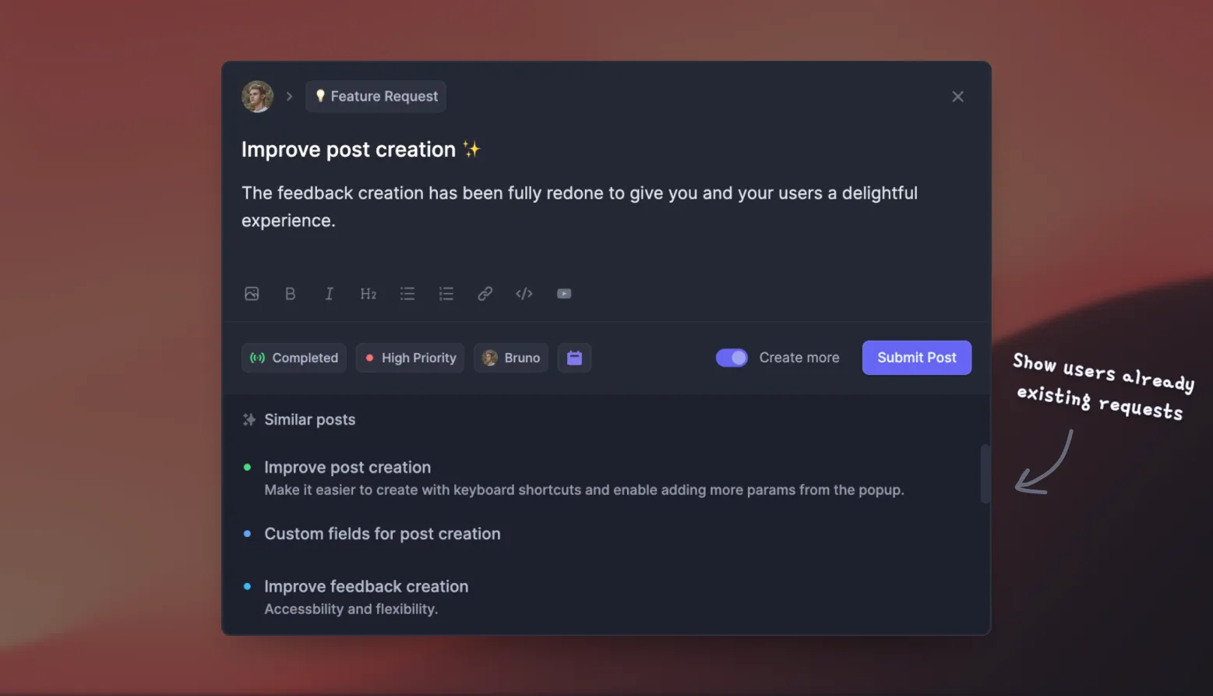Click into the post description text
Viewport: 1213px width, 696px height.
tap(580, 207)
